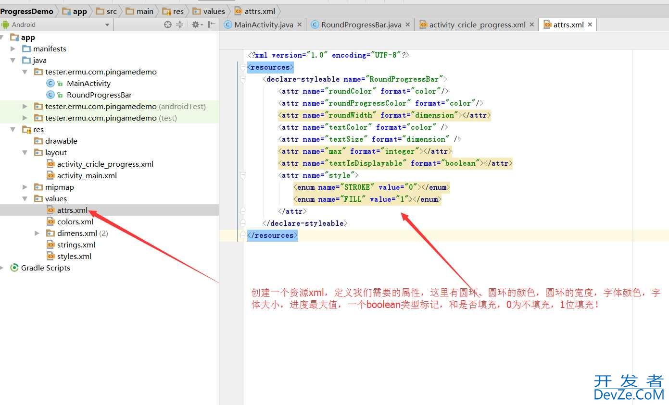Select strings.xml in the tree
The width and height of the screenshot is (669, 405).
76,245
